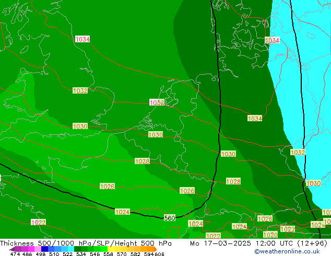Image resolution: width=331 pixels, height=256 pixels.
Task: Select the bright lime green legend swatch
Action: point(104,249)
